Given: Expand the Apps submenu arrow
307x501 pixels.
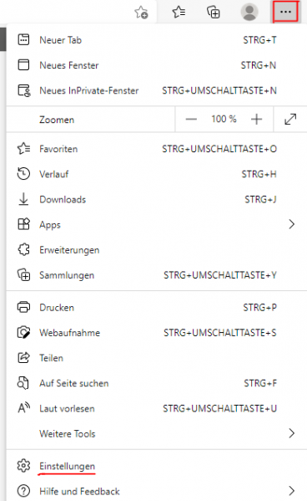Looking at the screenshot, I should (x=291, y=224).
